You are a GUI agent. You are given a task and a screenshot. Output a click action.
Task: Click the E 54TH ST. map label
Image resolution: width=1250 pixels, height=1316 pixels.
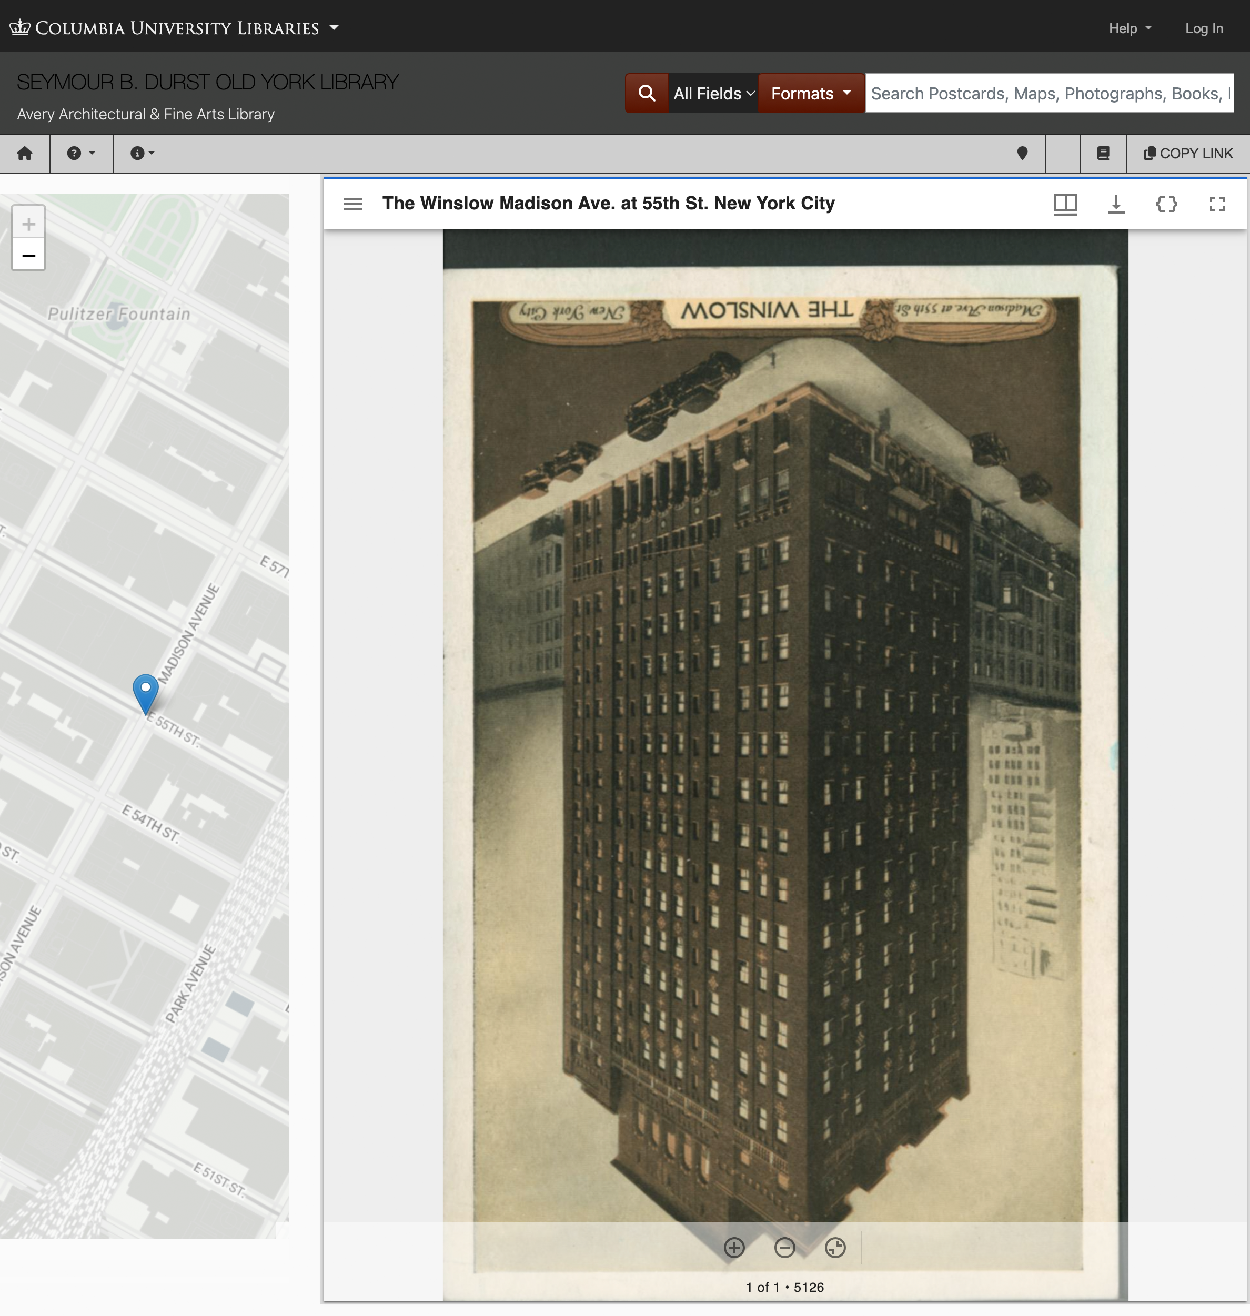pyautogui.click(x=152, y=824)
